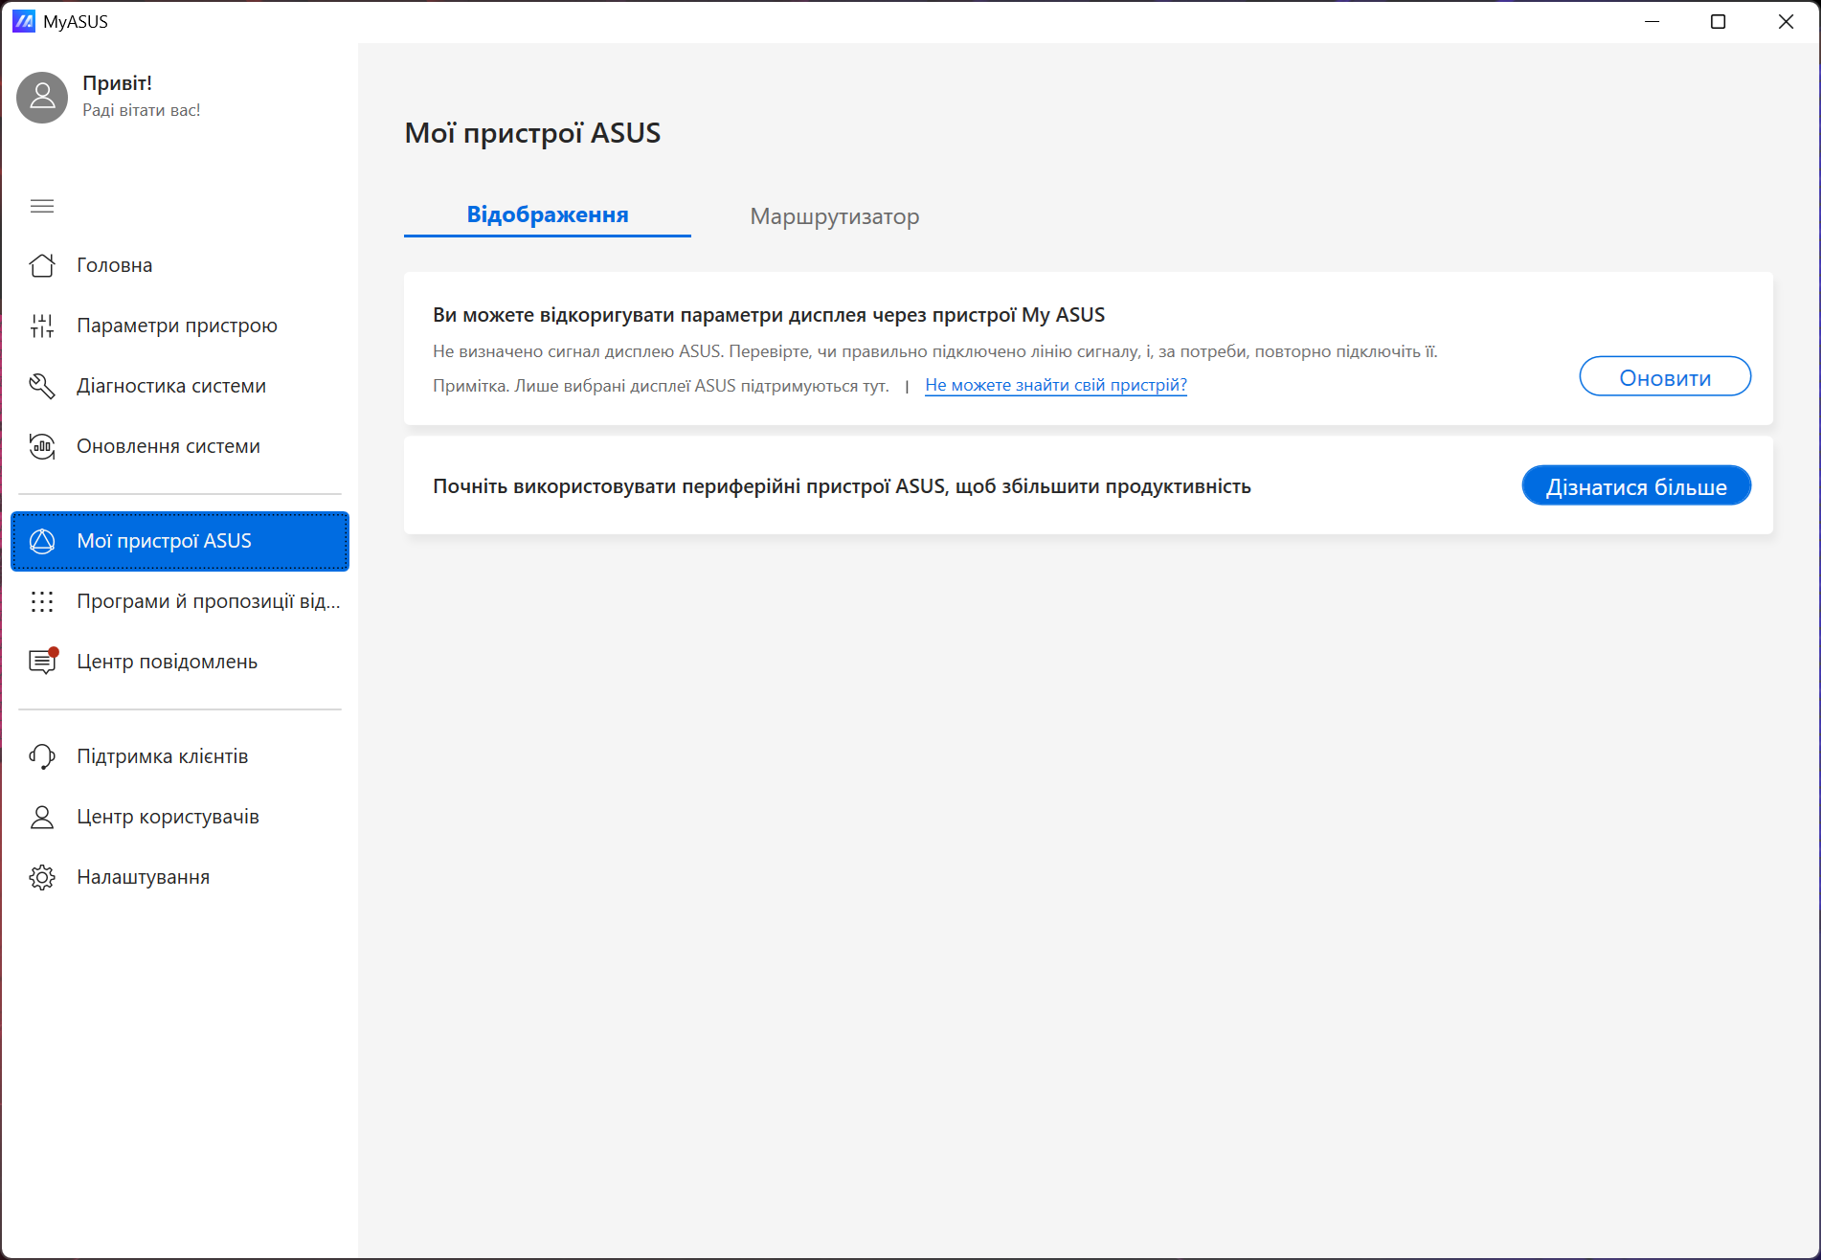Open Центр повідомлень
1821x1260 pixels.
coord(180,662)
